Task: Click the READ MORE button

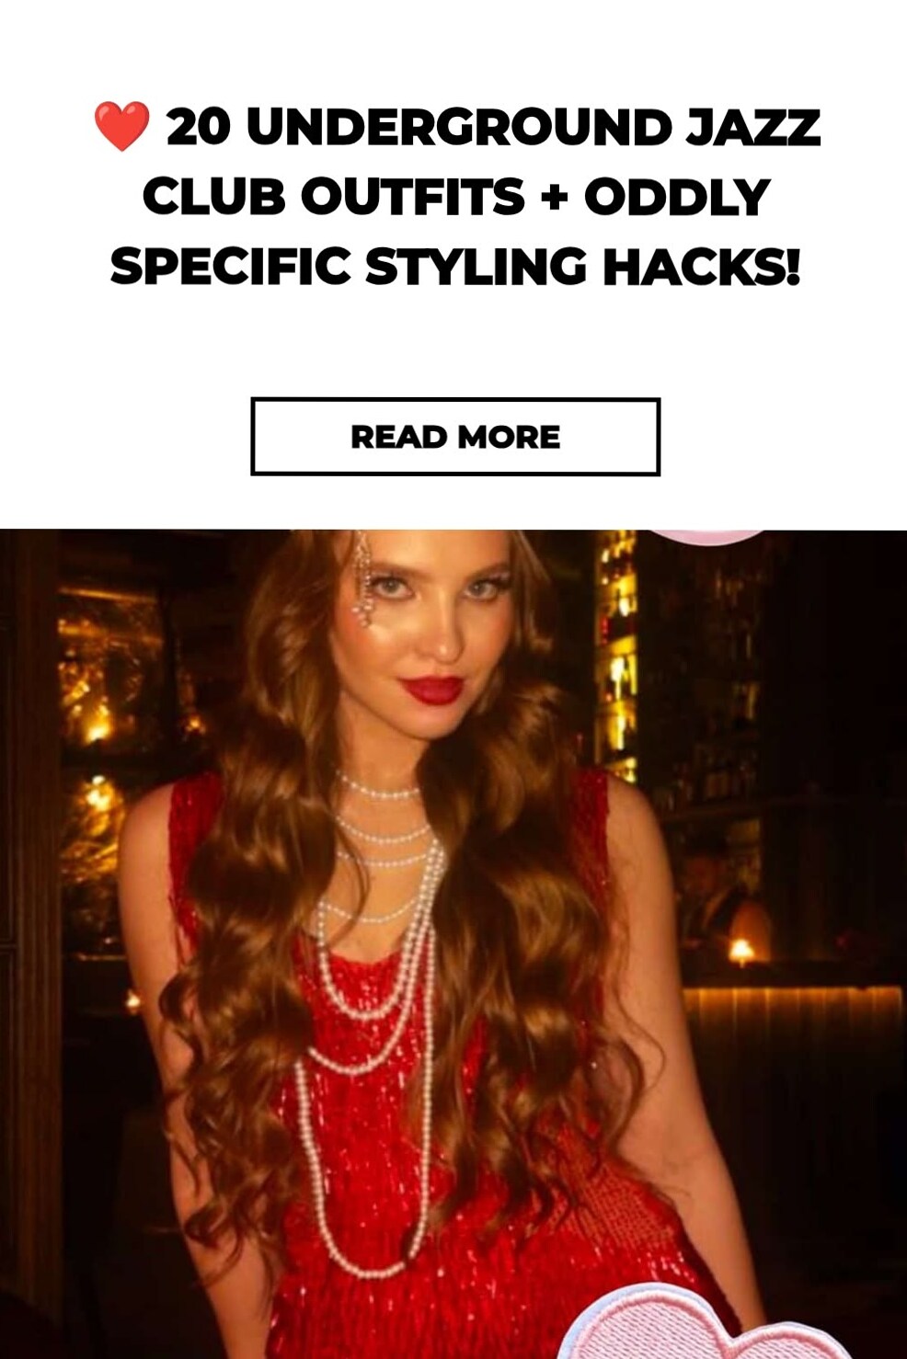Action: coord(455,437)
